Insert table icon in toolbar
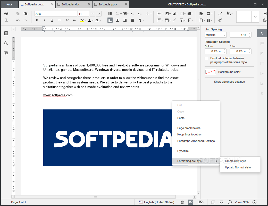Image resolution: width=268 pixels, height=206 pixels. click(x=167, y=20)
